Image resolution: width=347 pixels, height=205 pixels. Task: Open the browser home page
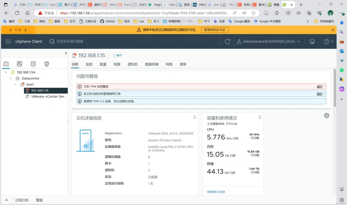click(x=27, y=13)
